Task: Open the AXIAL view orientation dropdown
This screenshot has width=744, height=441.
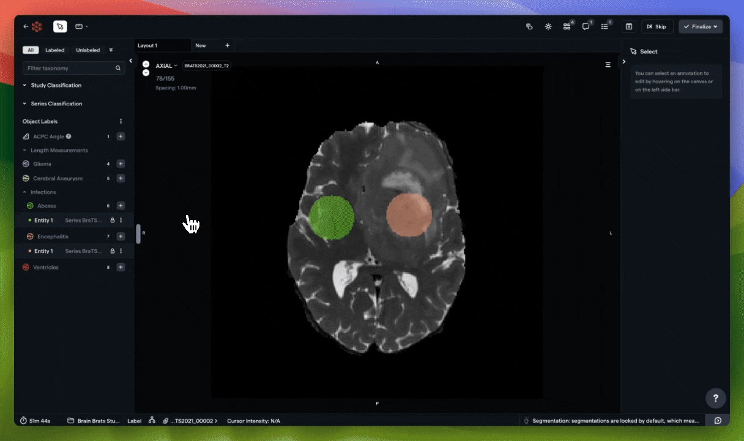Action: point(166,66)
